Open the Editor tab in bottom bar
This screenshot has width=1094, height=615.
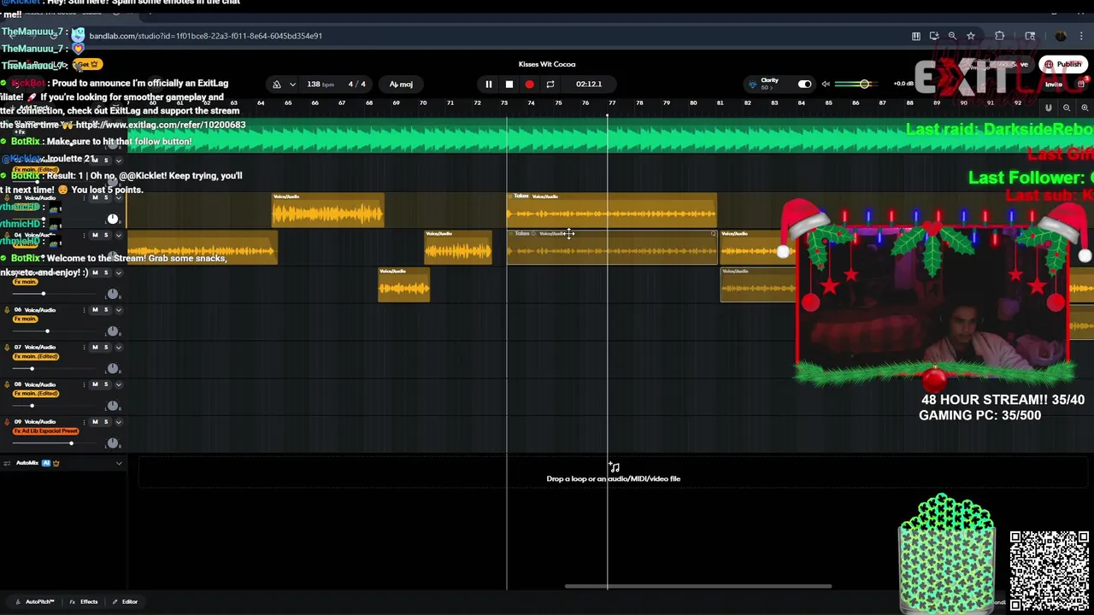[125, 601]
